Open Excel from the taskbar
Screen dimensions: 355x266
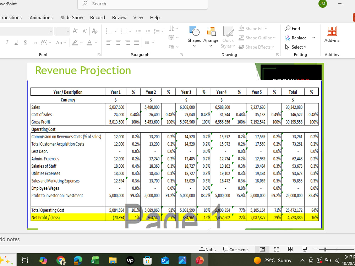tap(95, 261)
